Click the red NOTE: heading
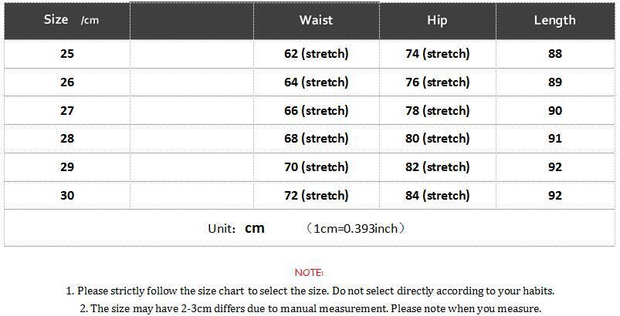The height and width of the screenshot is (316, 620). [309, 272]
